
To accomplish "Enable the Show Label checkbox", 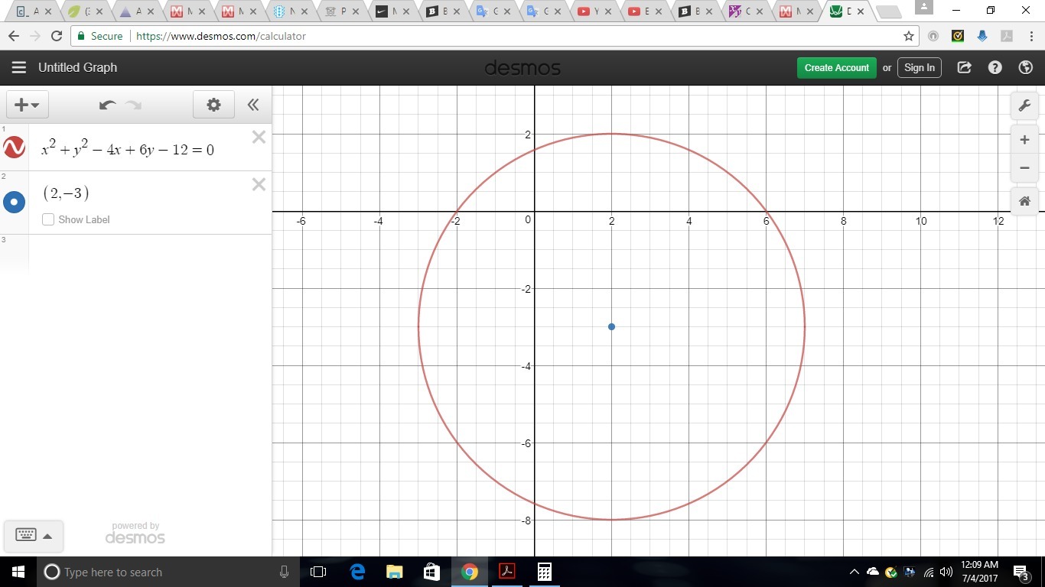I will [x=48, y=219].
